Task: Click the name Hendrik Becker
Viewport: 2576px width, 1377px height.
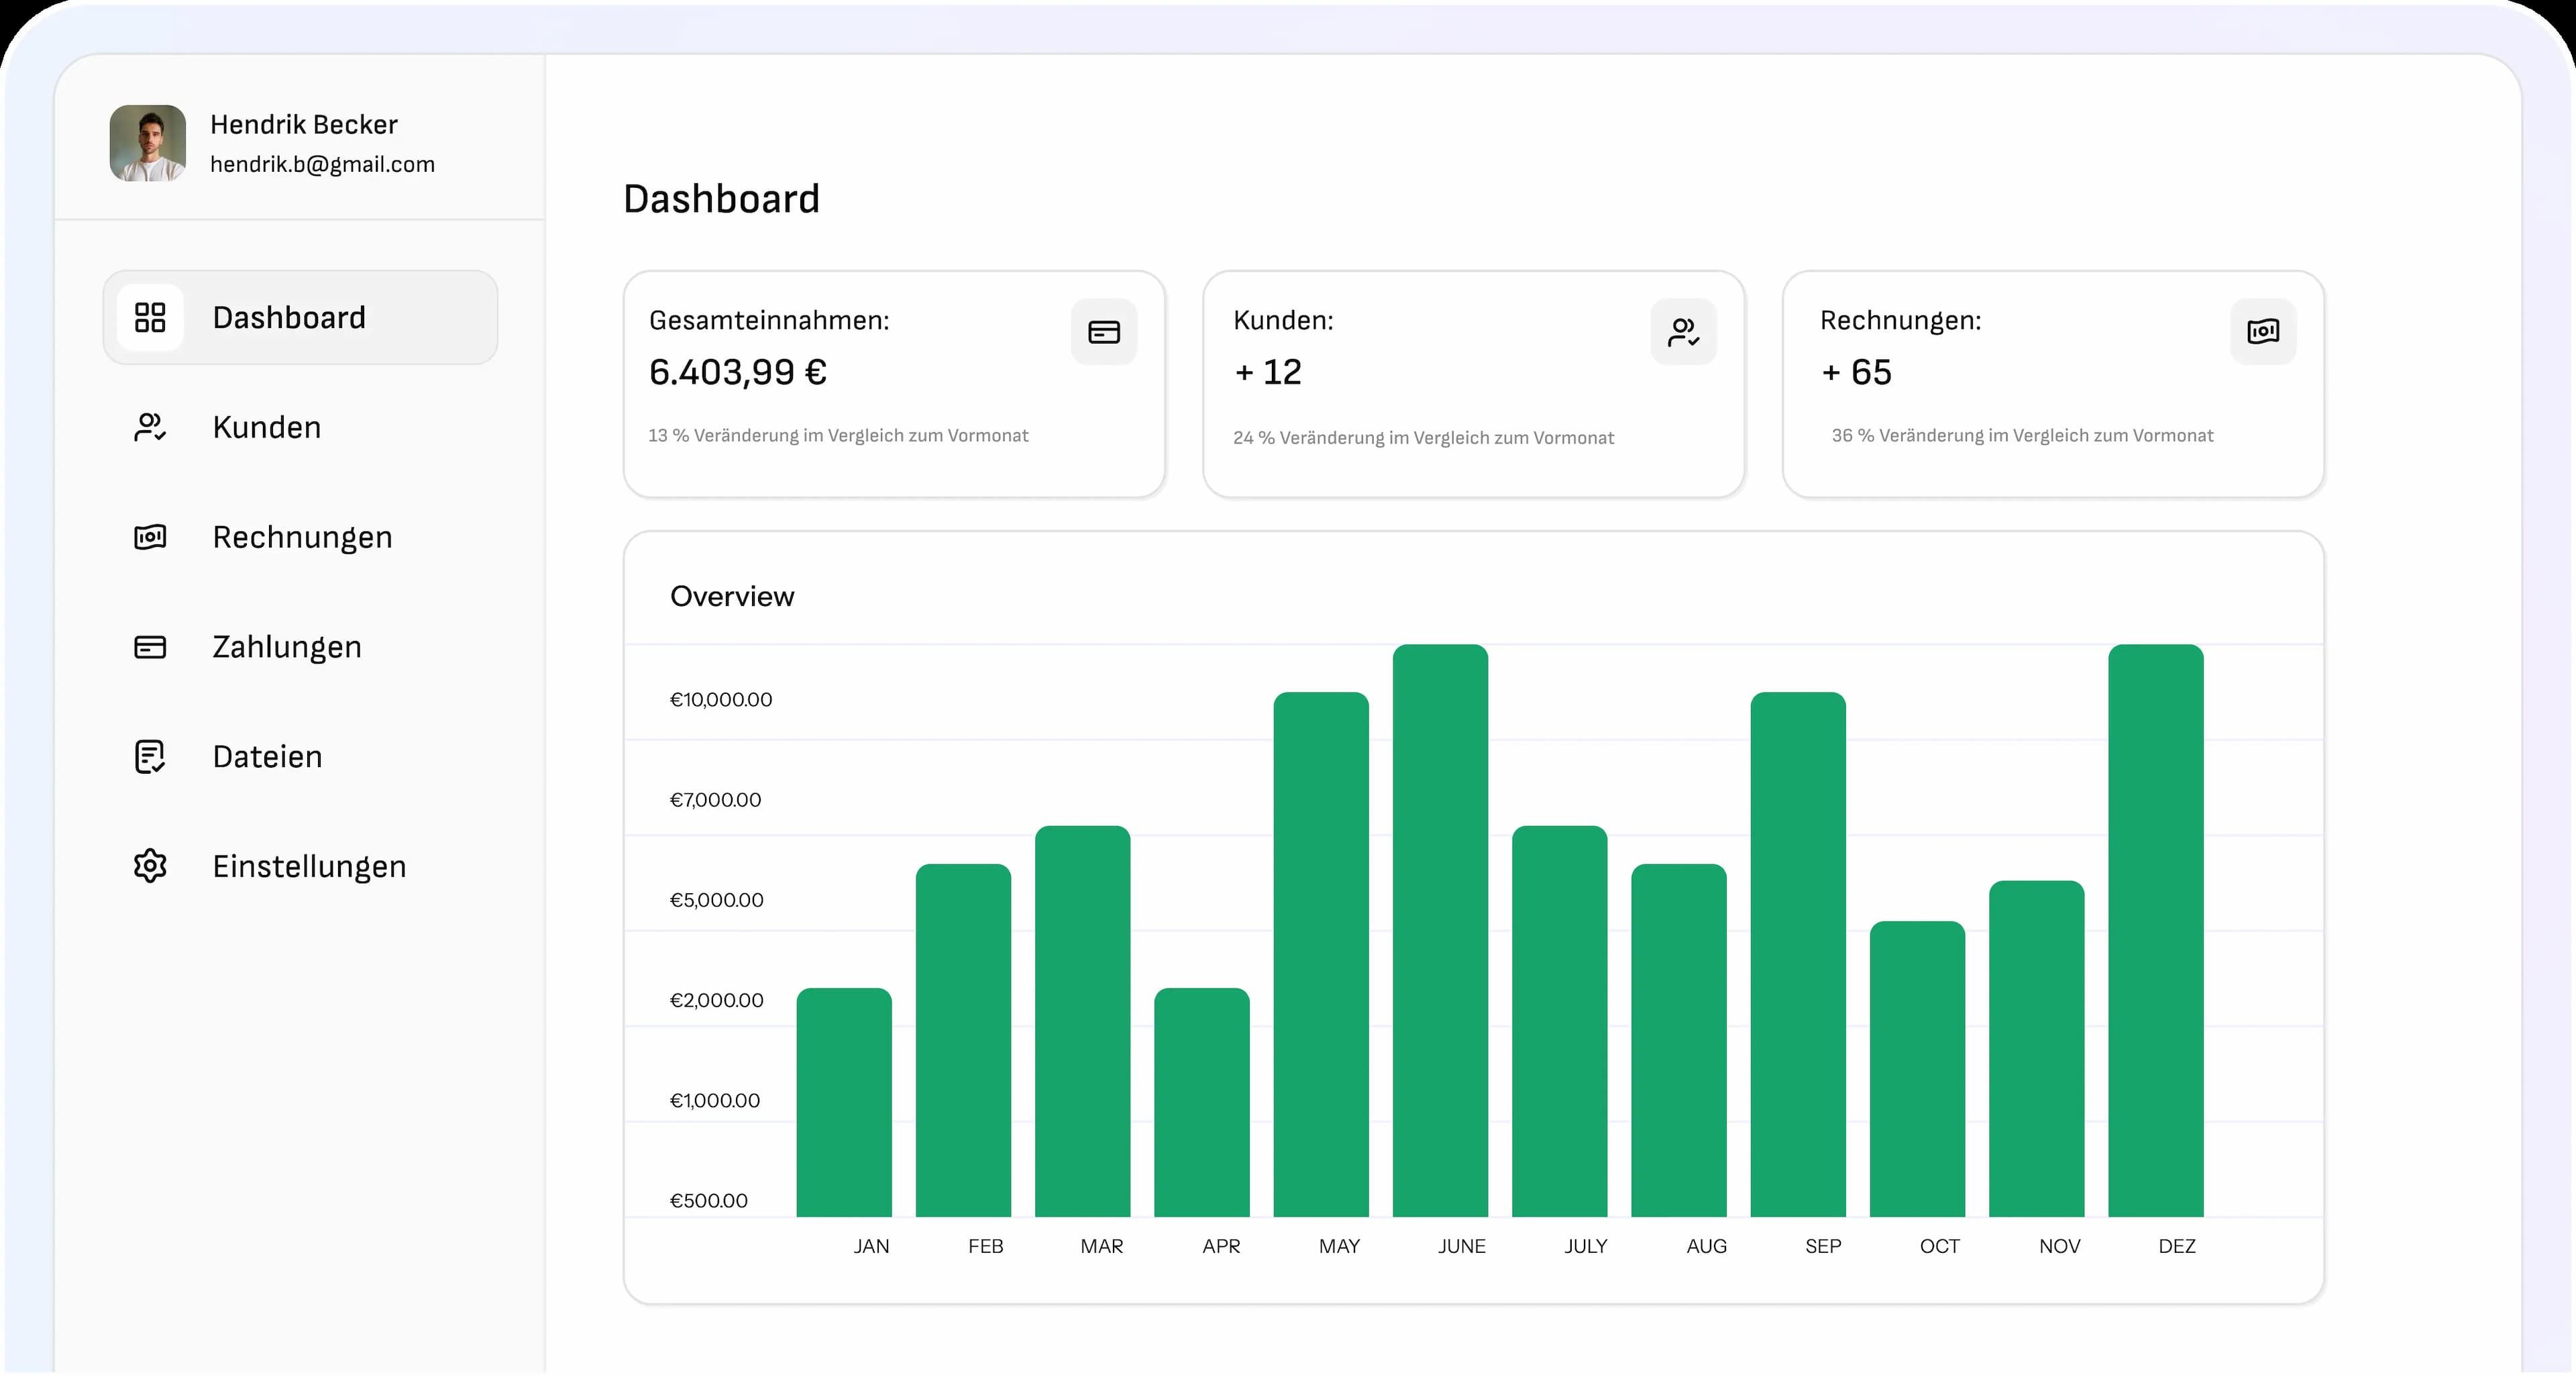Action: click(x=304, y=124)
